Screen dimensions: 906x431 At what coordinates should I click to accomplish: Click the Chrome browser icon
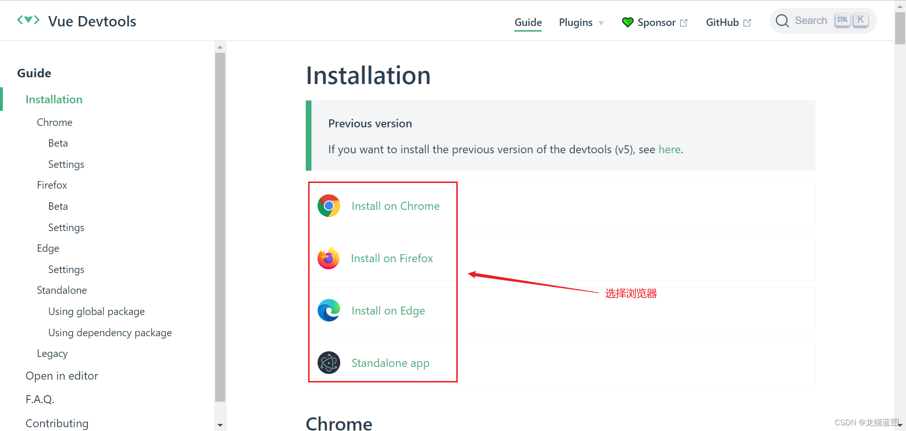coord(329,206)
